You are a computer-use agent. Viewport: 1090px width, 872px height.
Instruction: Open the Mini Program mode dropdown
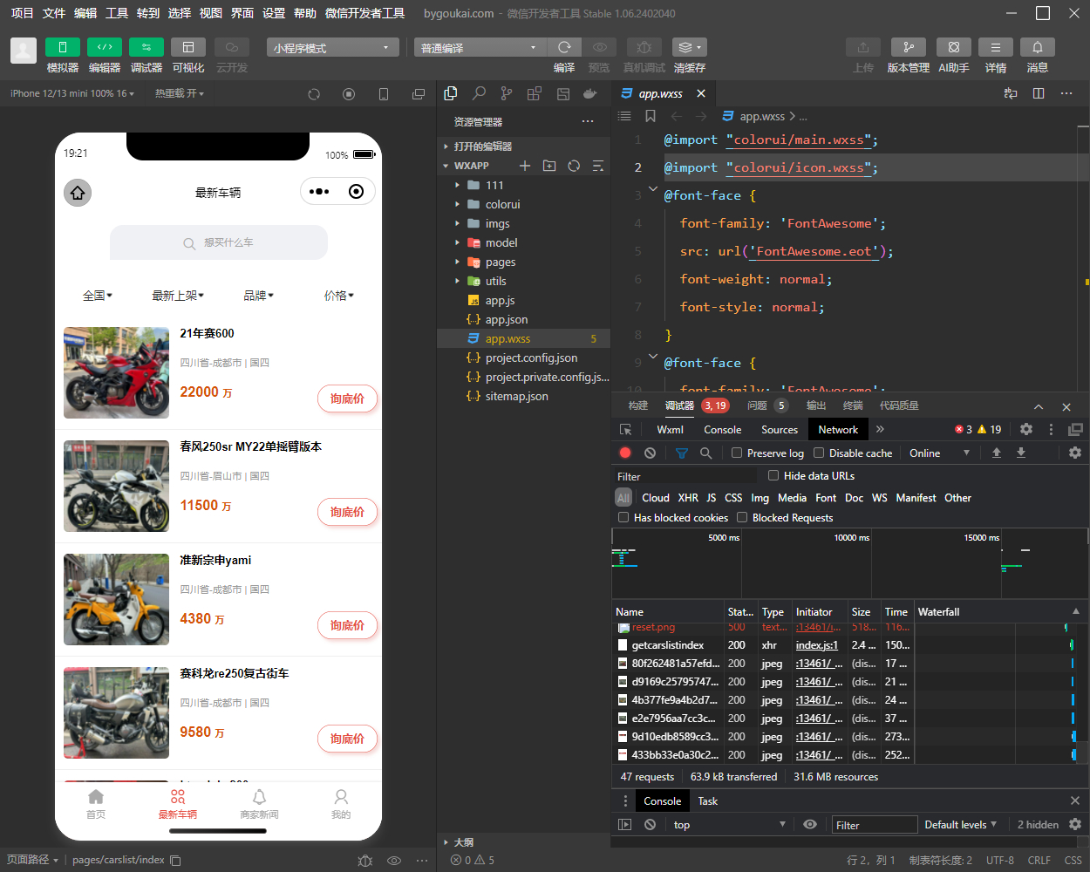(x=332, y=48)
